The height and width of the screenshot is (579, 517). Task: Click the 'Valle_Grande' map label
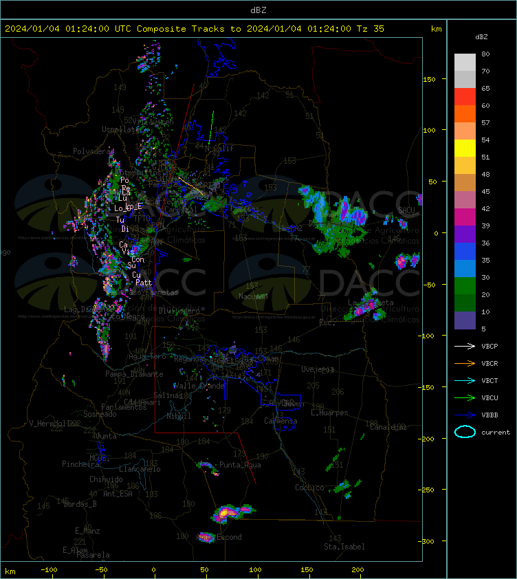click(199, 386)
